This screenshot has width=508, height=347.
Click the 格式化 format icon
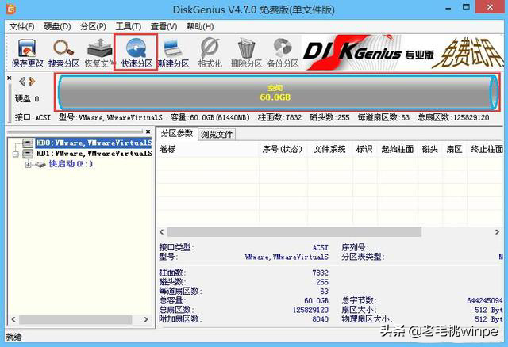tap(210, 51)
